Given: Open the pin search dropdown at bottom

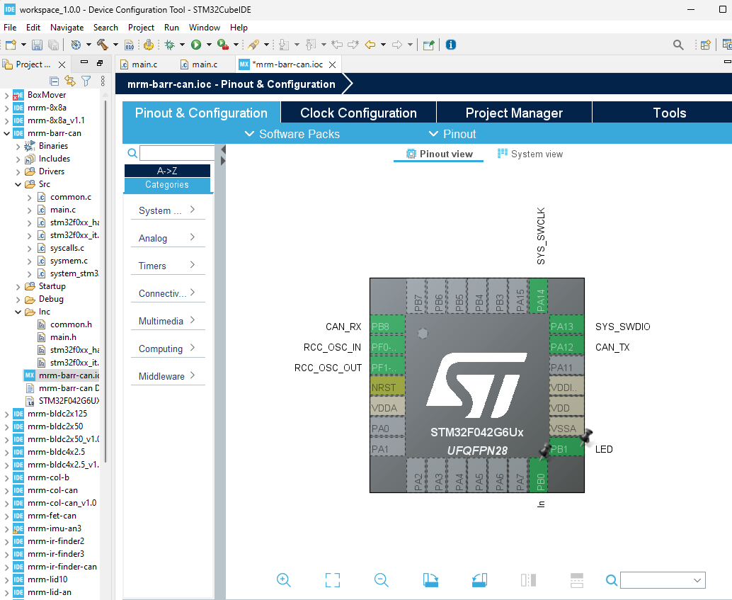Looking at the screenshot, I should (x=697, y=580).
